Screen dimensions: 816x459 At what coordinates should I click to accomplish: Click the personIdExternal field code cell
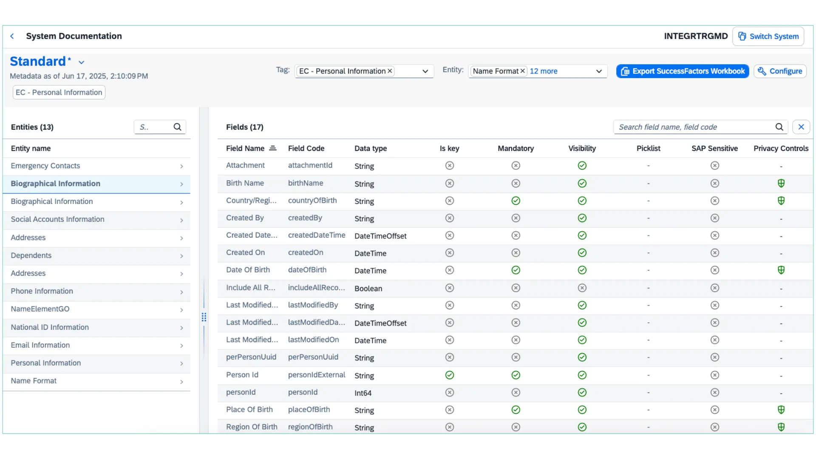[x=317, y=375]
